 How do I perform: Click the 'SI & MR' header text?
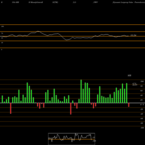15,2
